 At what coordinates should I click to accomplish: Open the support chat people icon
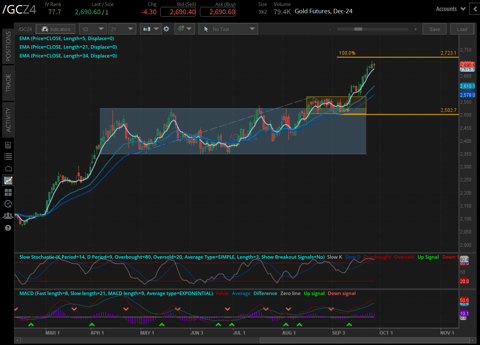(8, 215)
